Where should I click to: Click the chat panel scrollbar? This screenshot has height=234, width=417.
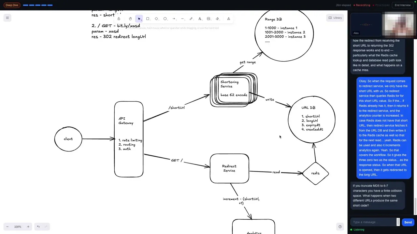click(x=415, y=206)
